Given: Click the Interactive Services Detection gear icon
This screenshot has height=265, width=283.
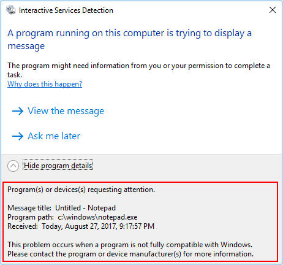Looking at the screenshot, I should click(x=11, y=10).
